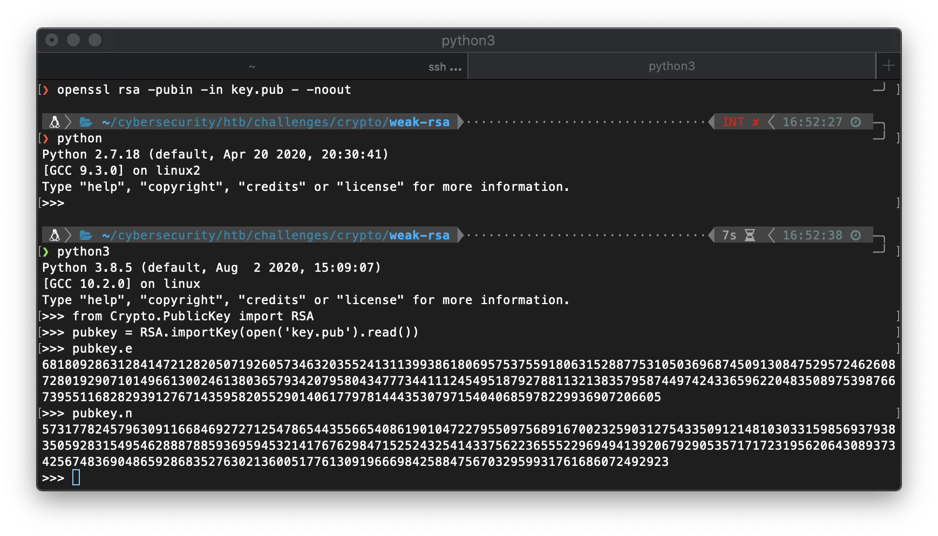This screenshot has height=536, width=938.
Task: Click the hourglass icon next to 7s
Action: [x=750, y=236]
